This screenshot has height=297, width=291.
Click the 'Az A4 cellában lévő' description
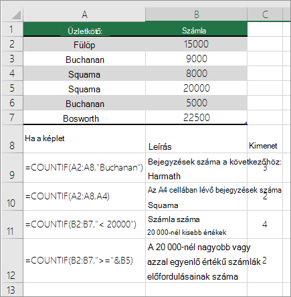pos(196,197)
